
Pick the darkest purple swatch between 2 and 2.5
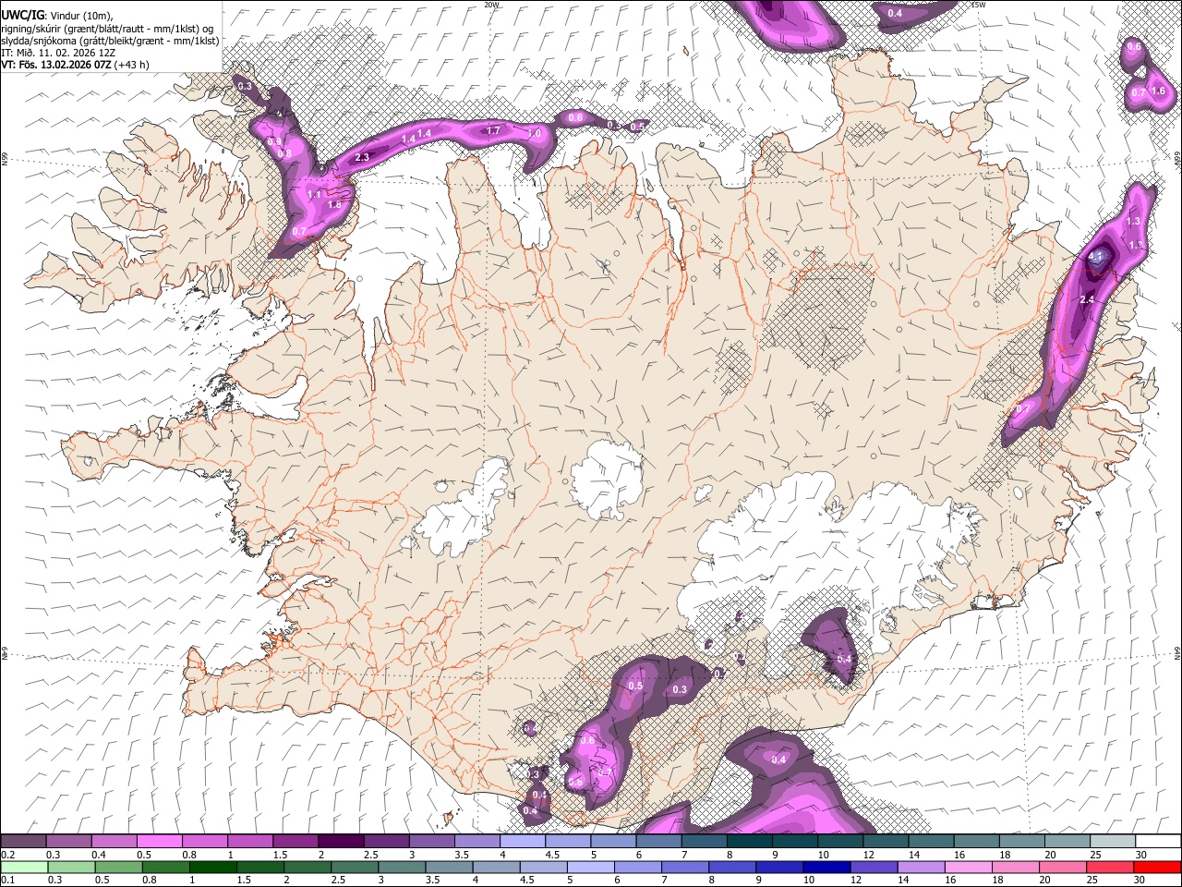(x=341, y=842)
